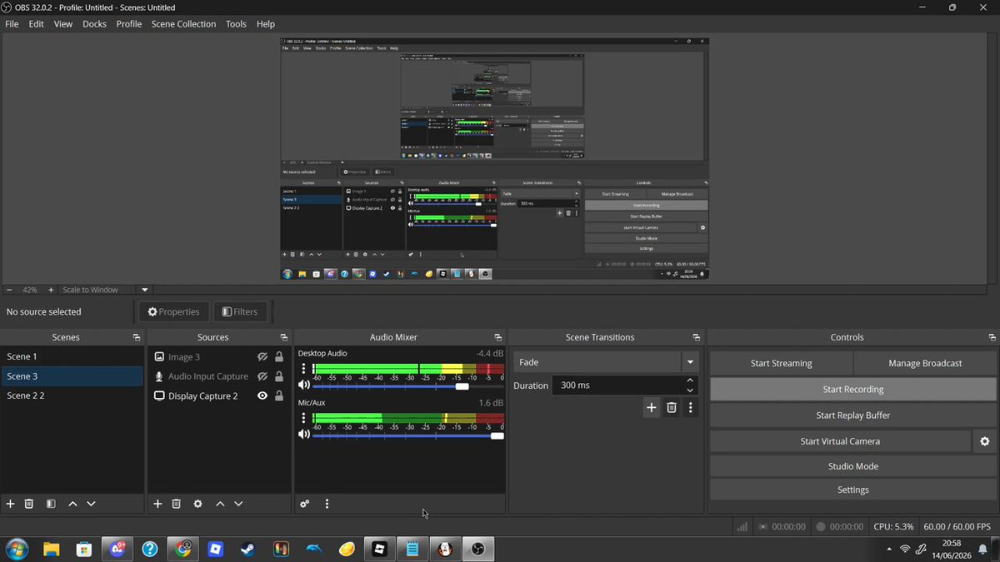Hide the Display Capture 2 source
Screen dimensions: 1000x562
click(262, 396)
